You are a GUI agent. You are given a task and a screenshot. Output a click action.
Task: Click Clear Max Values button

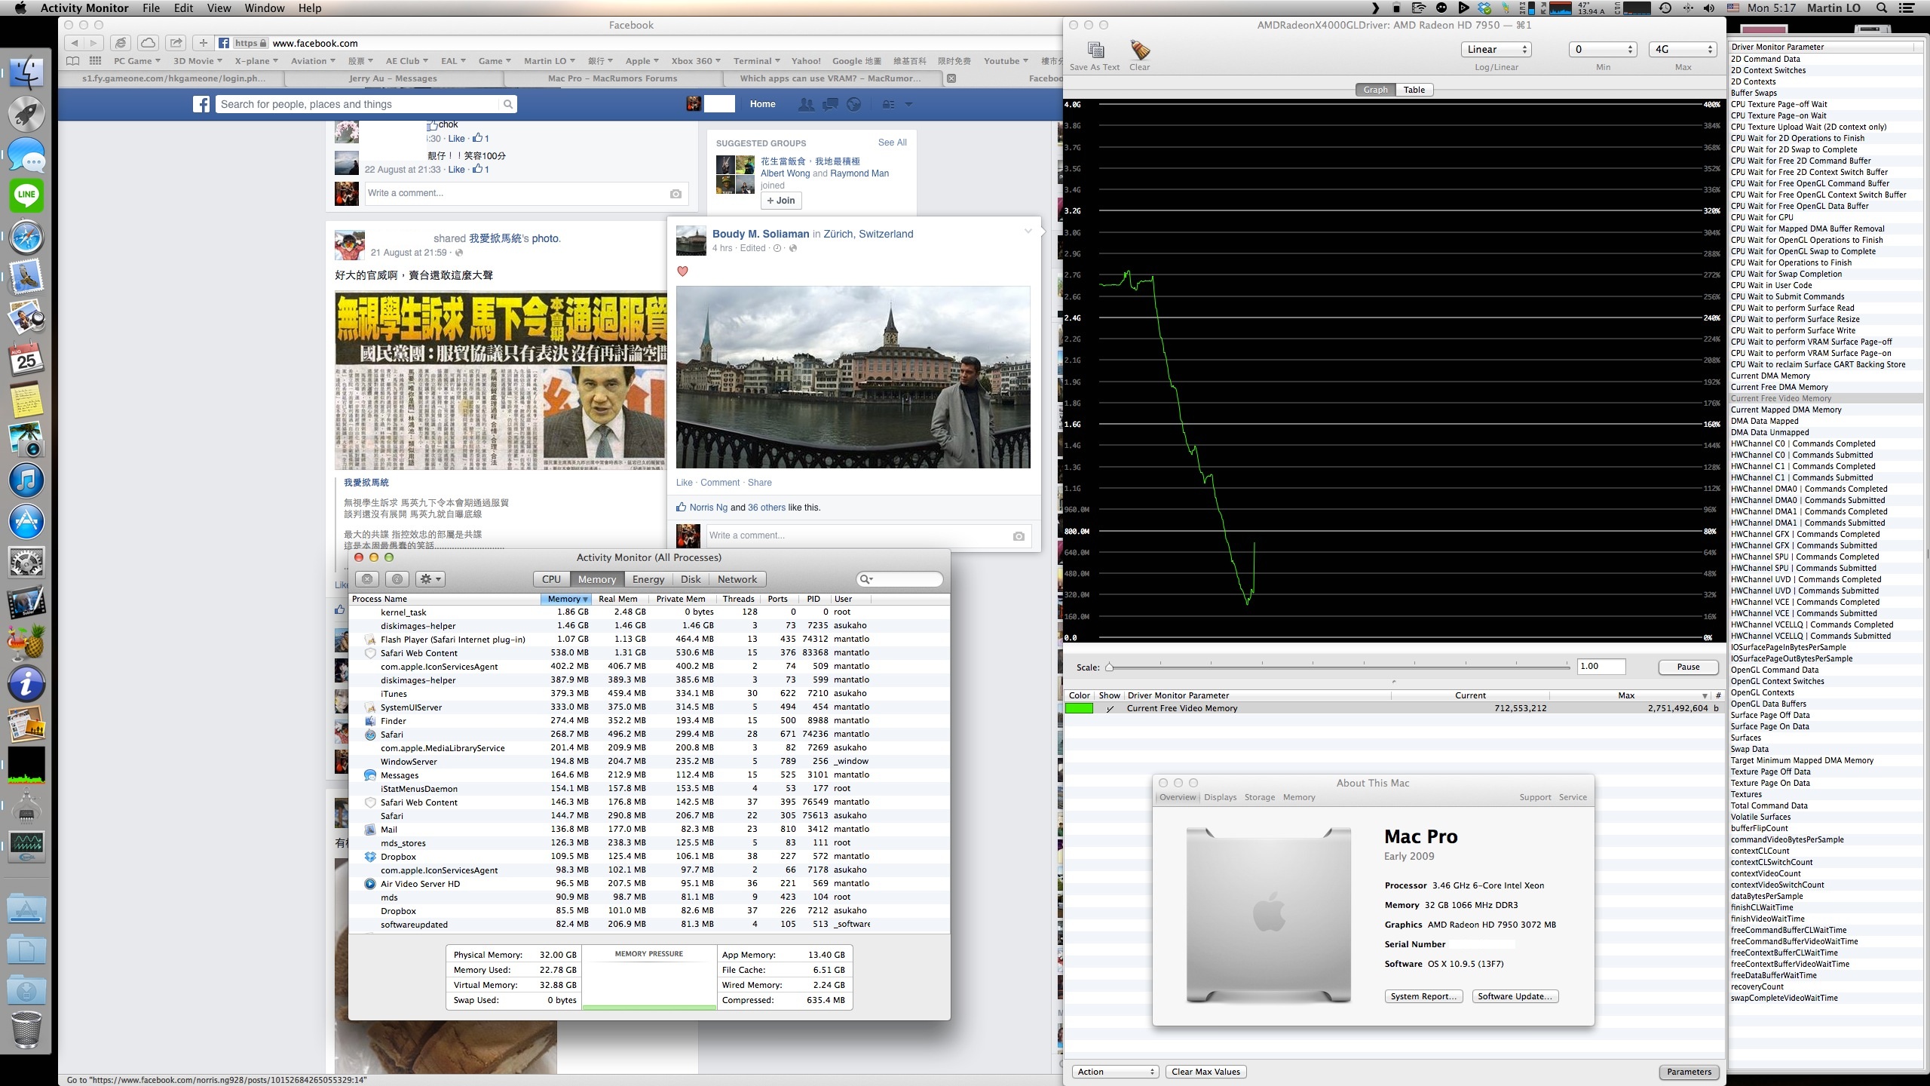1205,1072
